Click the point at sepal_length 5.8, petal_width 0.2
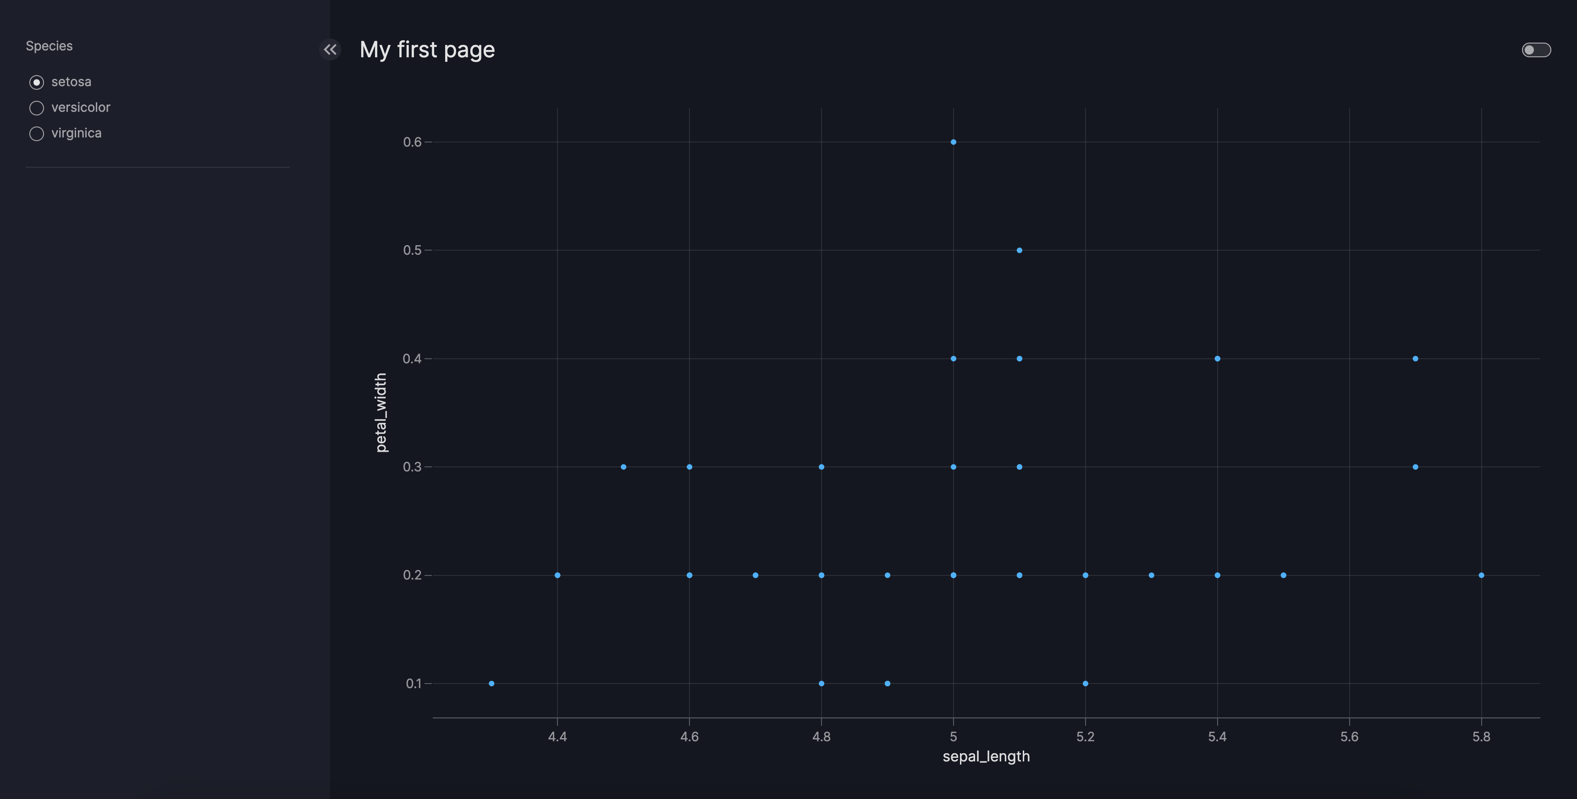This screenshot has width=1577, height=799. tap(1482, 575)
